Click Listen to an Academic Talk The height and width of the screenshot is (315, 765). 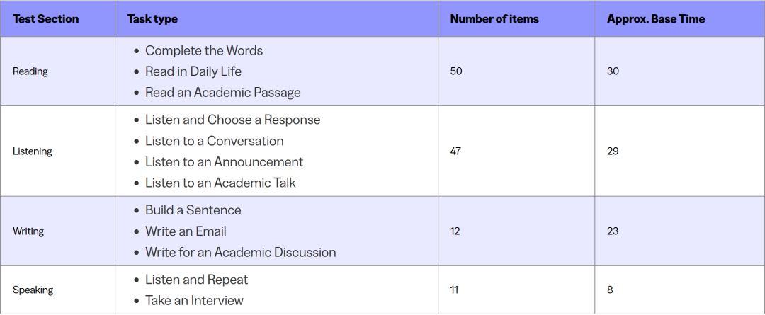coord(220,183)
